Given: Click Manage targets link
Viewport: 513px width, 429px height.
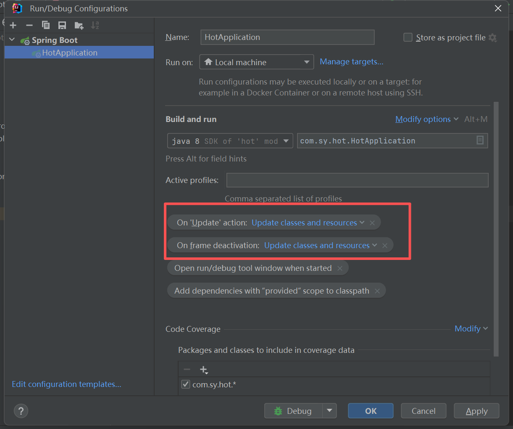Looking at the screenshot, I should pos(352,62).
